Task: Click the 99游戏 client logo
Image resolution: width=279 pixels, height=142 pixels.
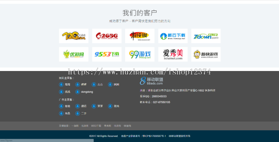Action: [139, 55]
